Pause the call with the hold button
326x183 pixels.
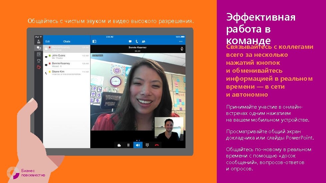tap(128, 145)
